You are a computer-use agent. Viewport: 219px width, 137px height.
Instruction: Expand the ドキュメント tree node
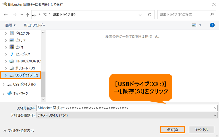[x=6, y=34]
